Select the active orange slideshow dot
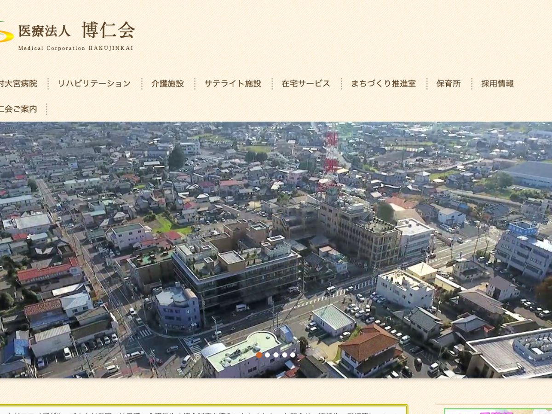 tap(259, 355)
